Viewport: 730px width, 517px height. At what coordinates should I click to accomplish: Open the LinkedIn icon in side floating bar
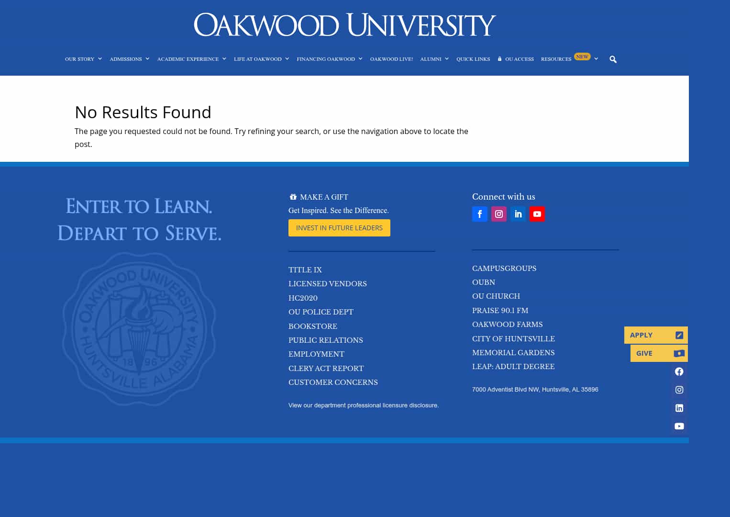[x=679, y=408]
